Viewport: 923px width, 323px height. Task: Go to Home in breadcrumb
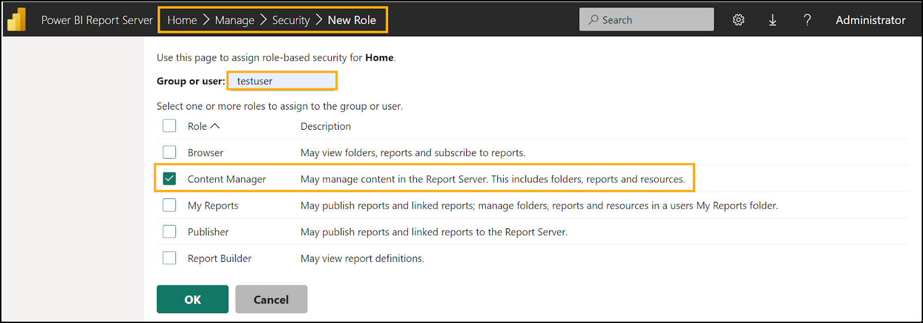coord(182,20)
